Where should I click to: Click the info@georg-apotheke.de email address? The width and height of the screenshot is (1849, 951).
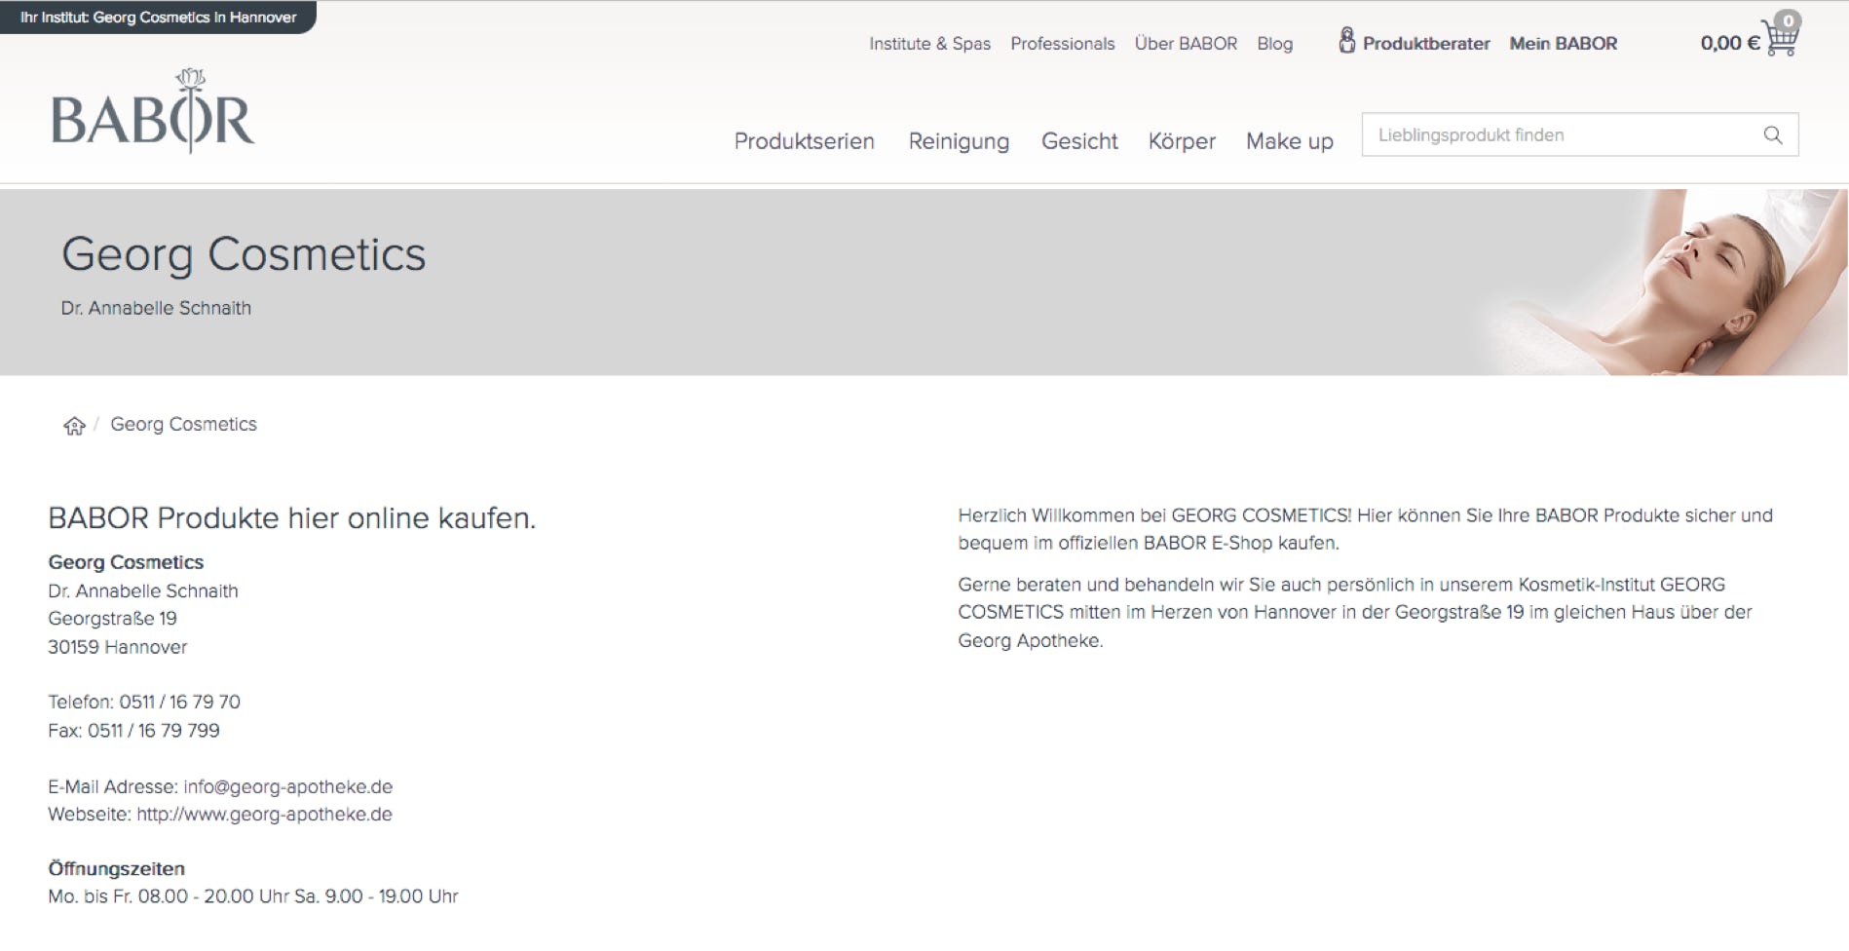tap(287, 786)
